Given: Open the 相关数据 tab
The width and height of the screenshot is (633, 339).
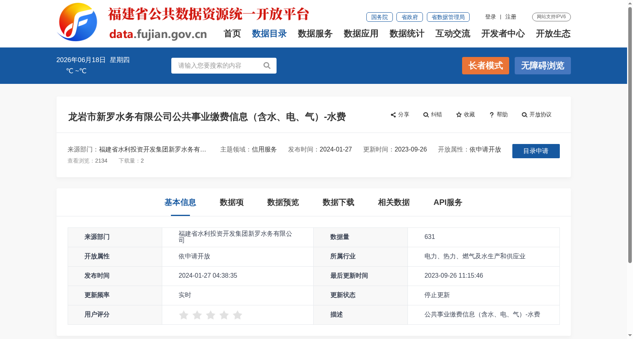Looking at the screenshot, I should tap(394, 203).
